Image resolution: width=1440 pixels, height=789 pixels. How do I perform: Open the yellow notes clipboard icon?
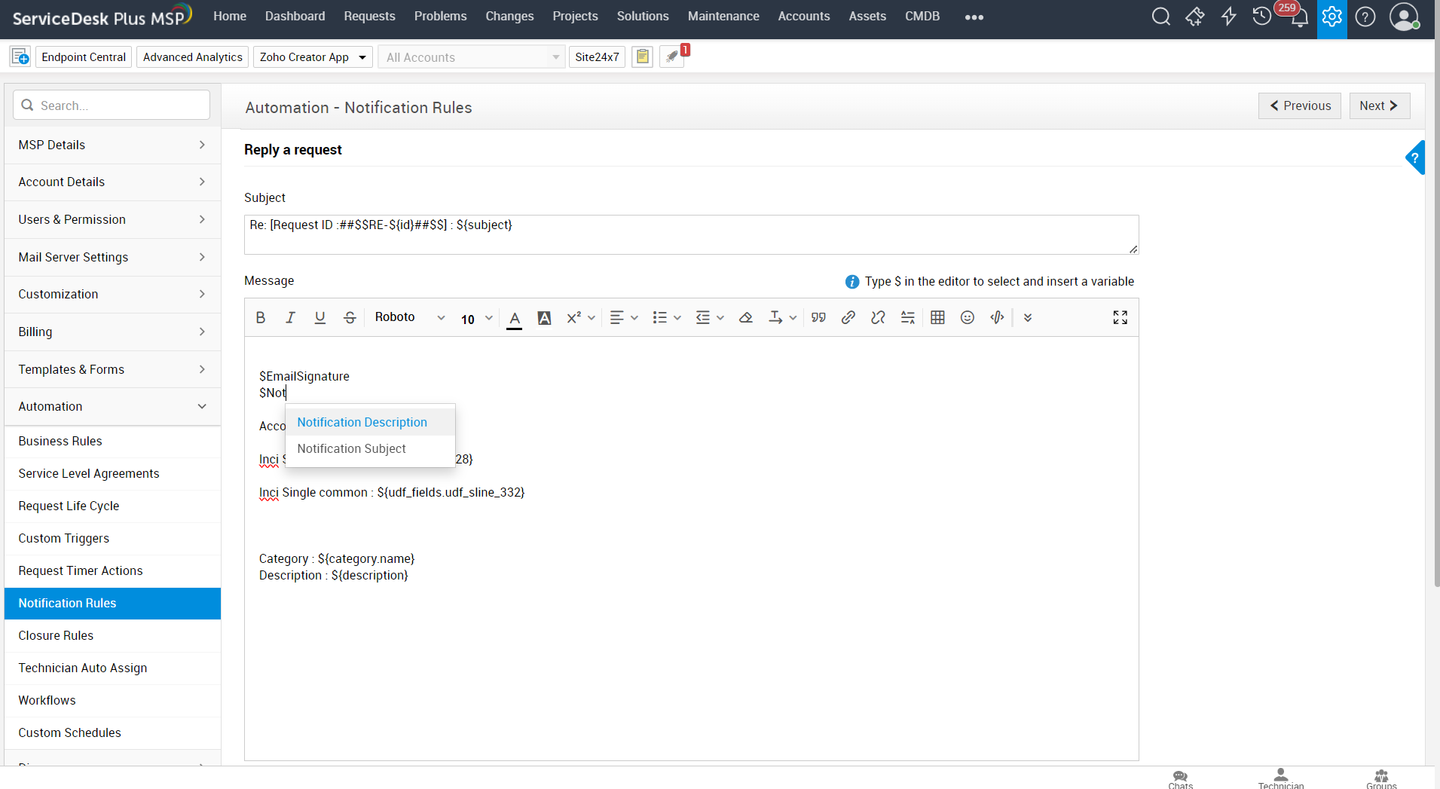pos(642,57)
